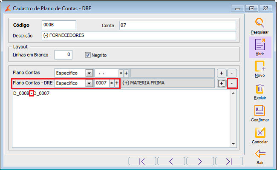Open the Plano Contas Específico dropdown
Screen dimensions: 277x170
click(x=89, y=73)
